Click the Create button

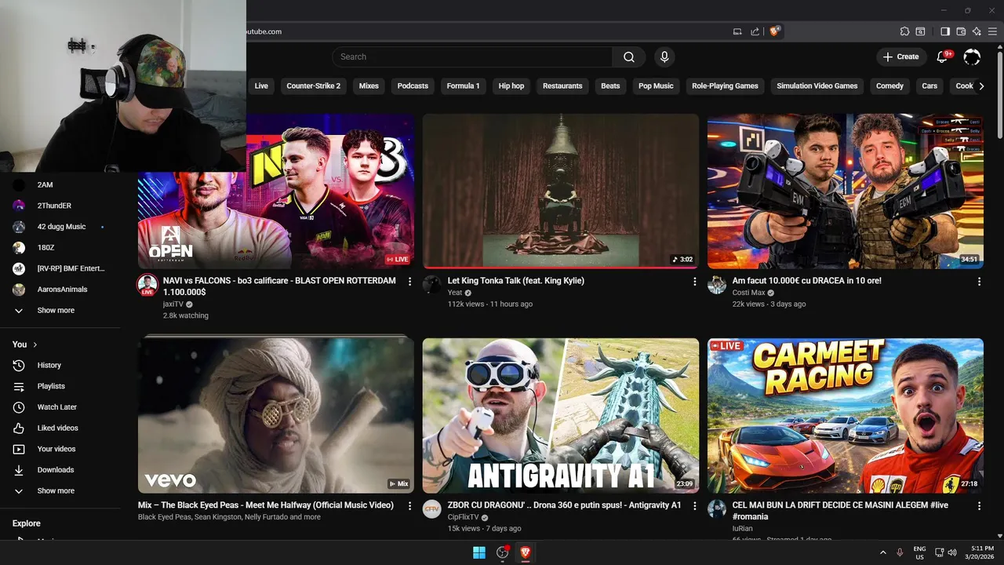[x=901, y=56]
